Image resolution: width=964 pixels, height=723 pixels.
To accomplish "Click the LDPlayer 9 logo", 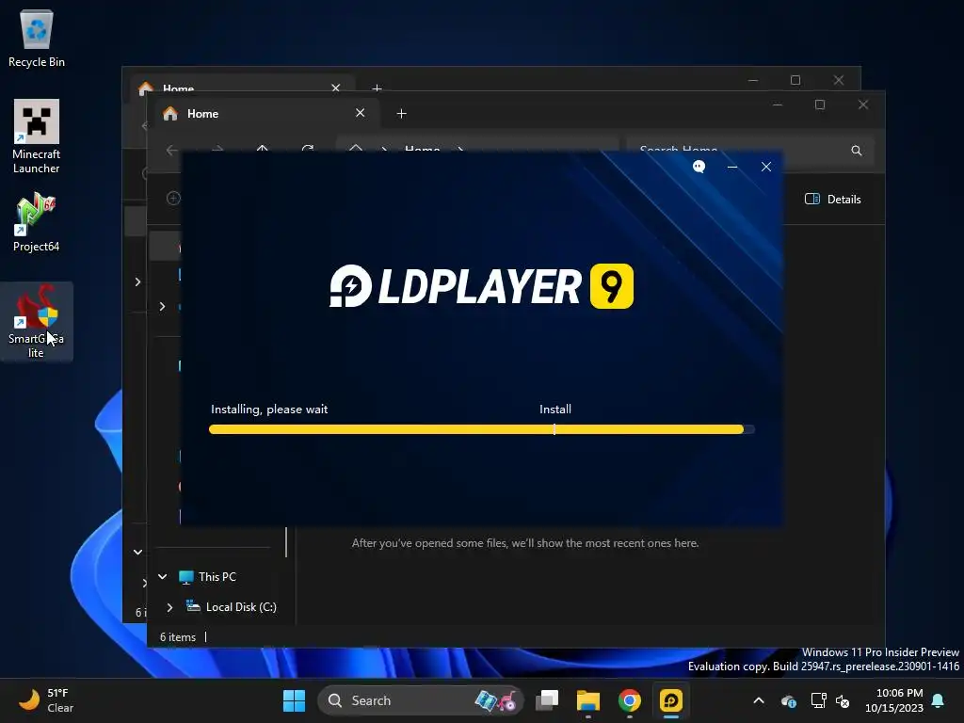I will tap(481, 286).
